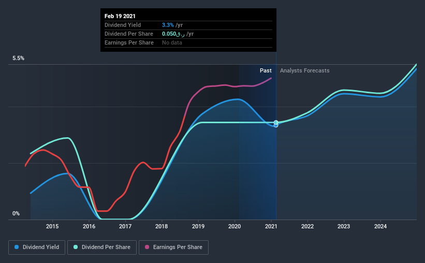Screen dimensions: 425x263
Task: Click the teal Dividend Per Share data marker
Action: pyautogui.click(x=276, y=122)
